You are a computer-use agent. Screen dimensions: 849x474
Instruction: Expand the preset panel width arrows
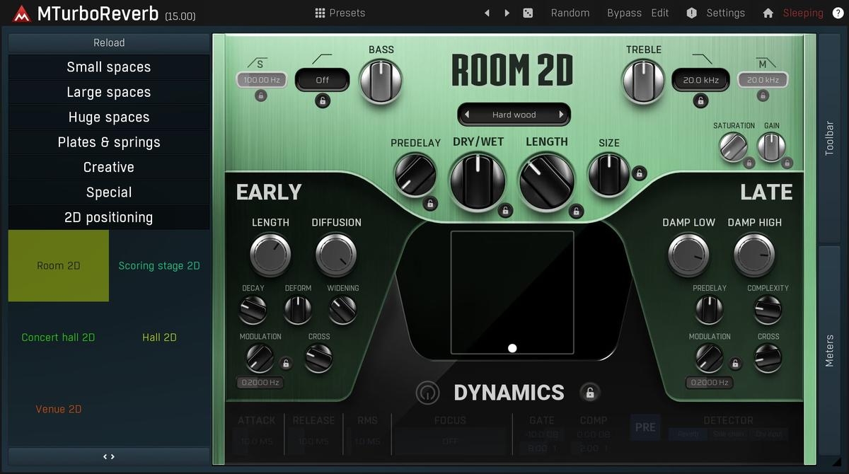click(x=109, y=456)
